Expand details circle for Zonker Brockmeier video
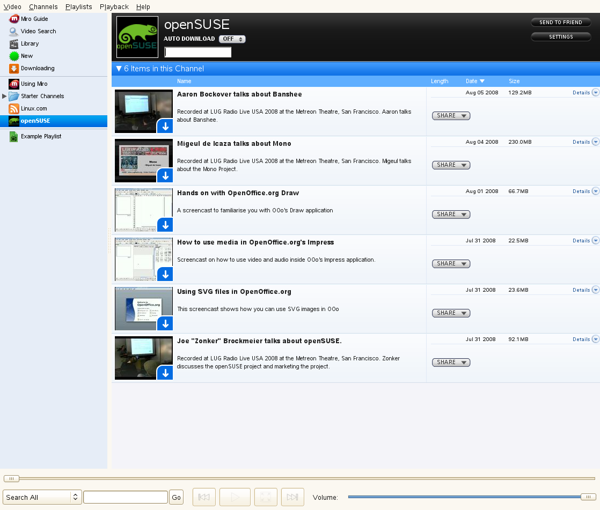Viewport: 600px width, 510px height. click(x=595, y=339)
